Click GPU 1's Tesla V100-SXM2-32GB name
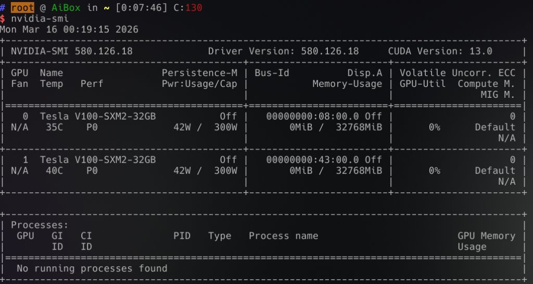533x284 pixels. tap(98, 160)
